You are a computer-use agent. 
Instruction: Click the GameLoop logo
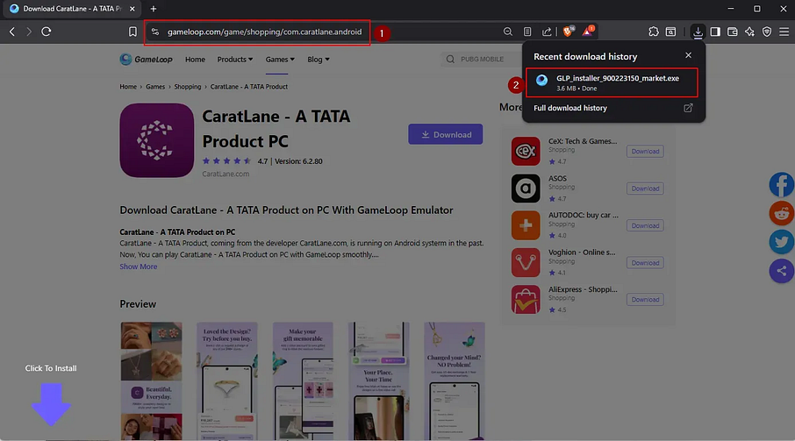click(x=146, y=60)
